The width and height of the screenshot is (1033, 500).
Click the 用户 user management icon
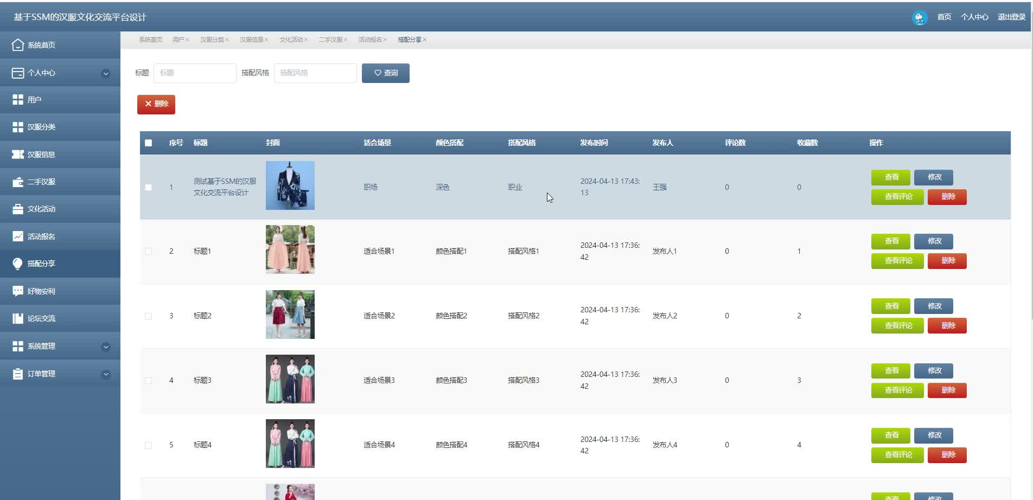pos(18,100)
